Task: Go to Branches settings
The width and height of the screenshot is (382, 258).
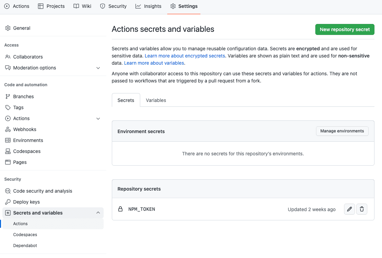Action: (x=53, y=96)
